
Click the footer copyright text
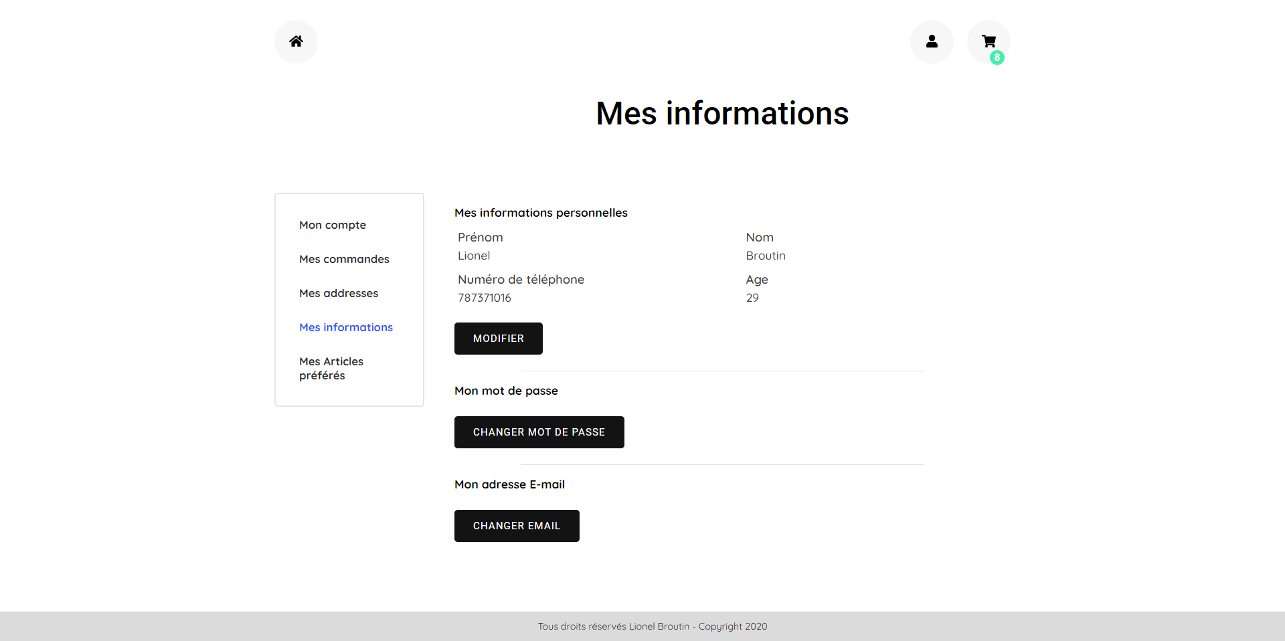[x=653, y=626]
